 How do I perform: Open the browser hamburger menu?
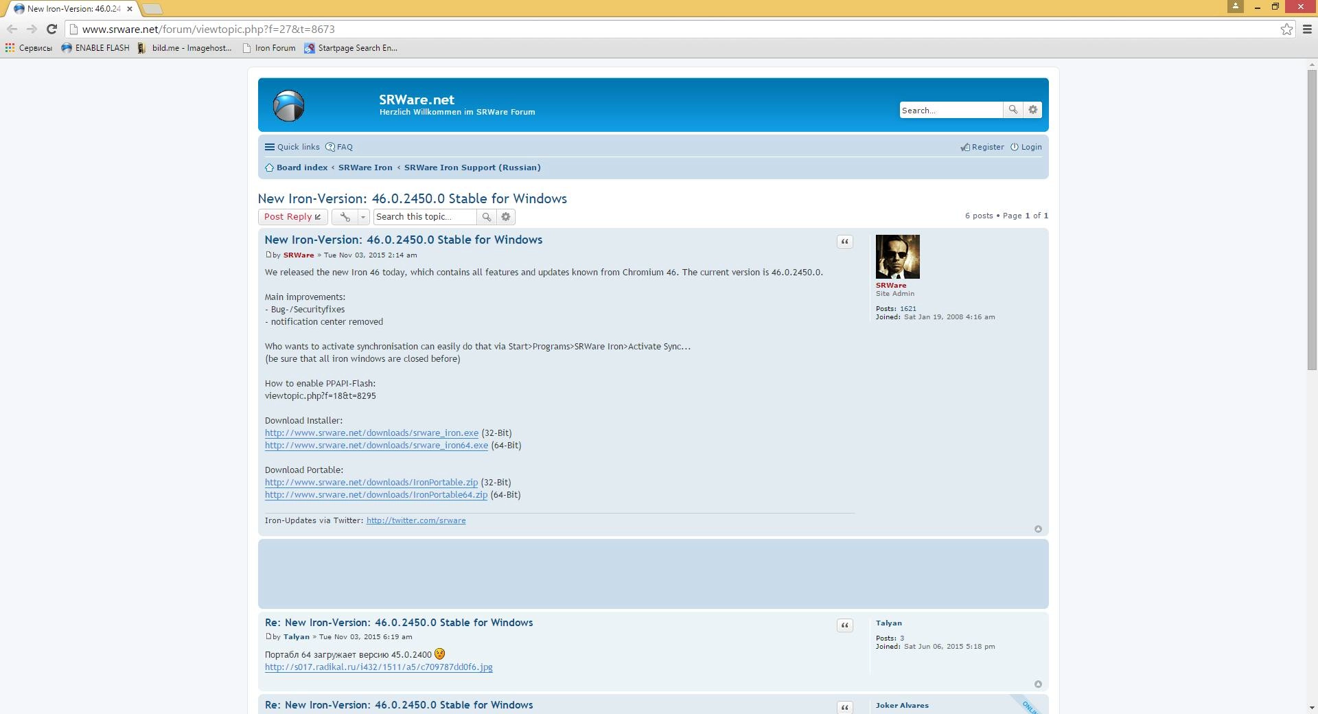coord(1307,29)
